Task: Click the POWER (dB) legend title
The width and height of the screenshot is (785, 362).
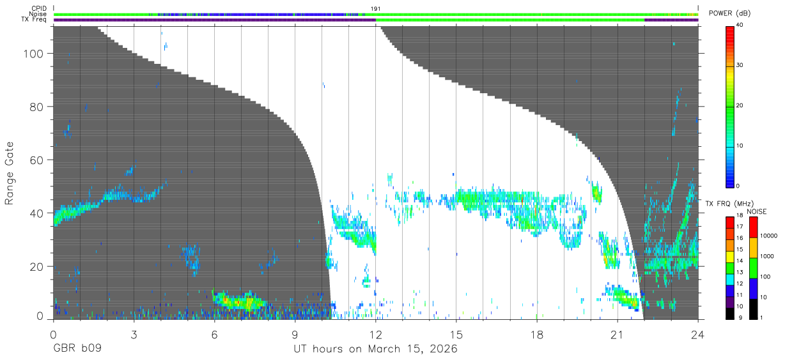Action: coord(729,13)
